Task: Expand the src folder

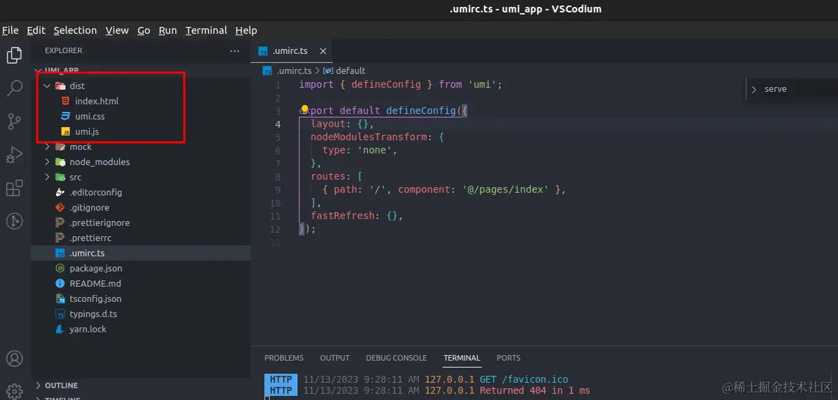Action: (x=47, y=177)
